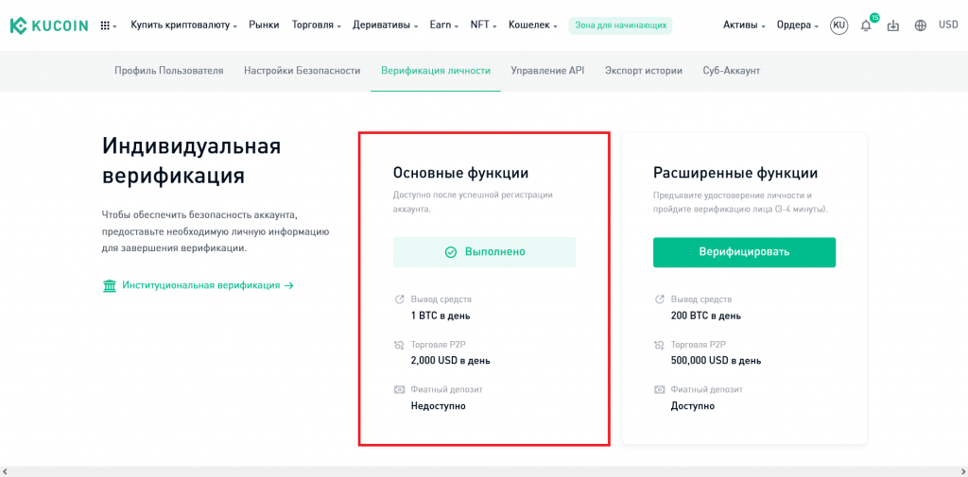Click the download app icon
Viewport: 968px width, 477px height.
(893, 26)
